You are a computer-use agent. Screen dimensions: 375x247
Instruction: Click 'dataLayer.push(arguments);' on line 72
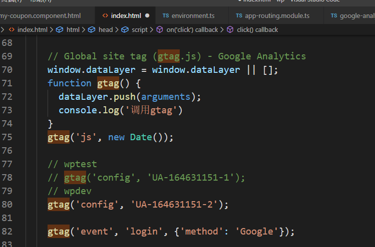click(130, 97)
